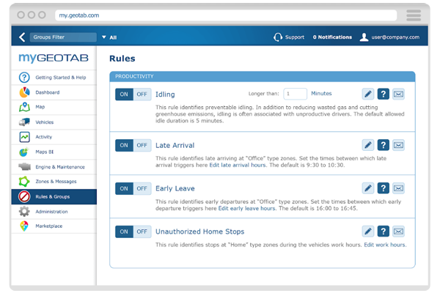Click the Zones & Messages green polygon icon

(24, 182)
